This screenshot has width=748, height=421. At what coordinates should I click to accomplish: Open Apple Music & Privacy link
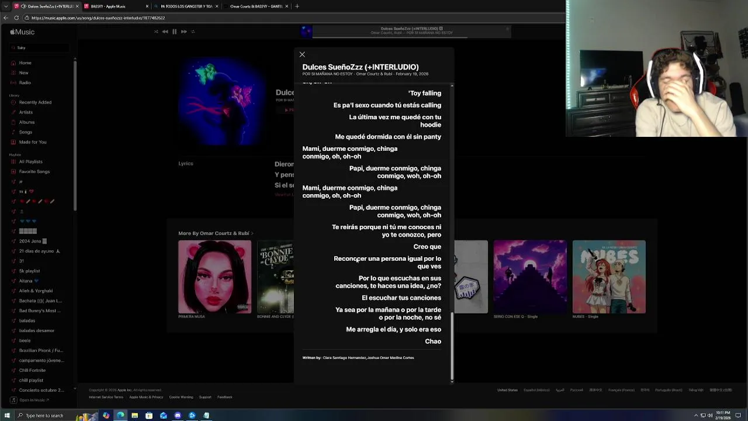pos(146,397)
